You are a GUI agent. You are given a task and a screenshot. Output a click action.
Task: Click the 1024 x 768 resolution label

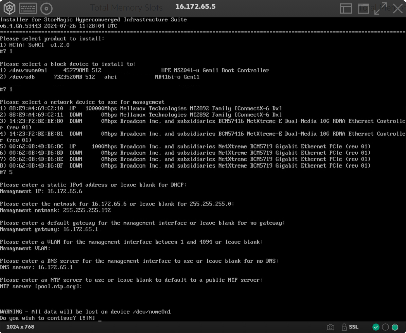click(x=20, y=327)
